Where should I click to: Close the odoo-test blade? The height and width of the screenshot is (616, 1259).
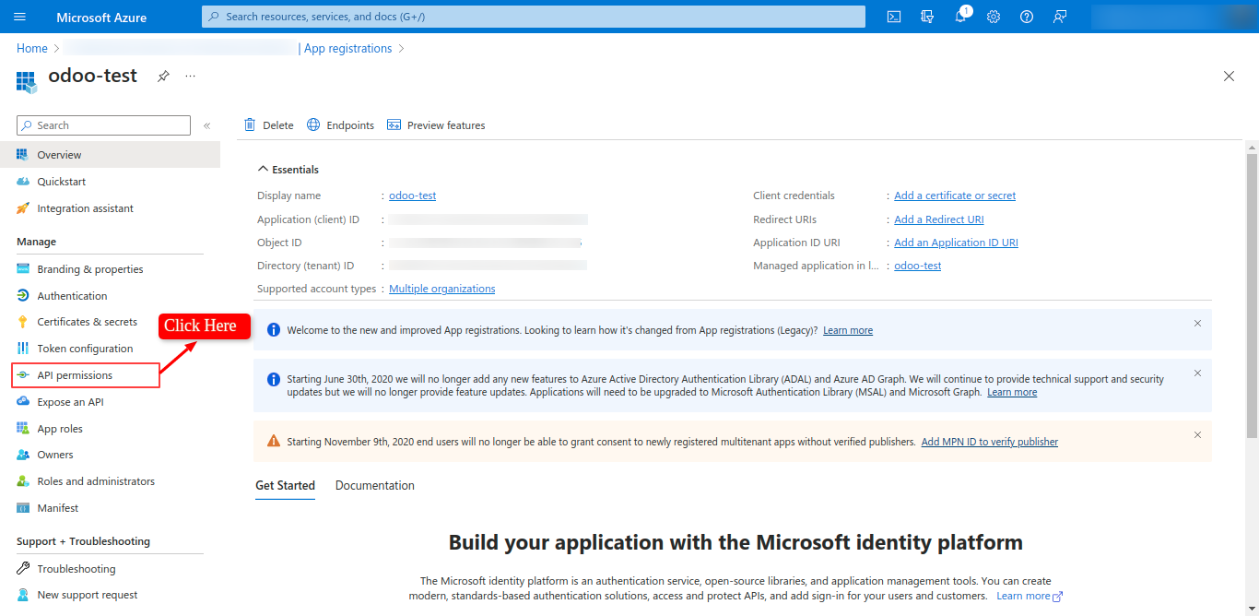click(1229, 77)
